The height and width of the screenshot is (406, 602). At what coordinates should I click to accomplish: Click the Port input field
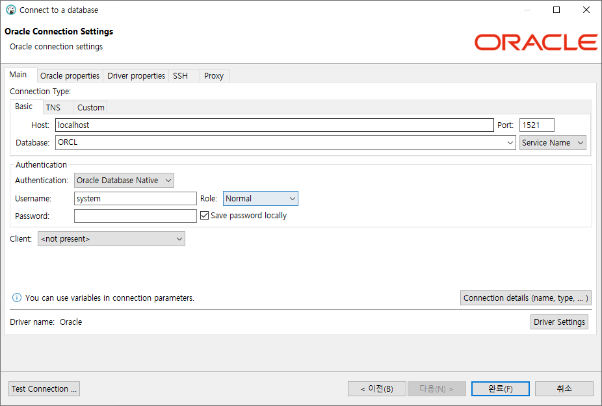[x=537, y=125]
